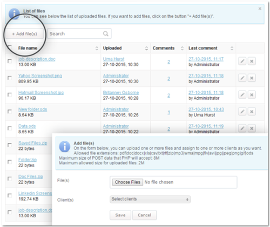
Task: Open the Select clients dropdown
Action: [150, 199]
